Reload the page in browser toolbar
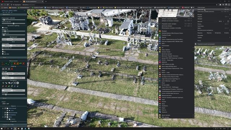 click(8, 5)
